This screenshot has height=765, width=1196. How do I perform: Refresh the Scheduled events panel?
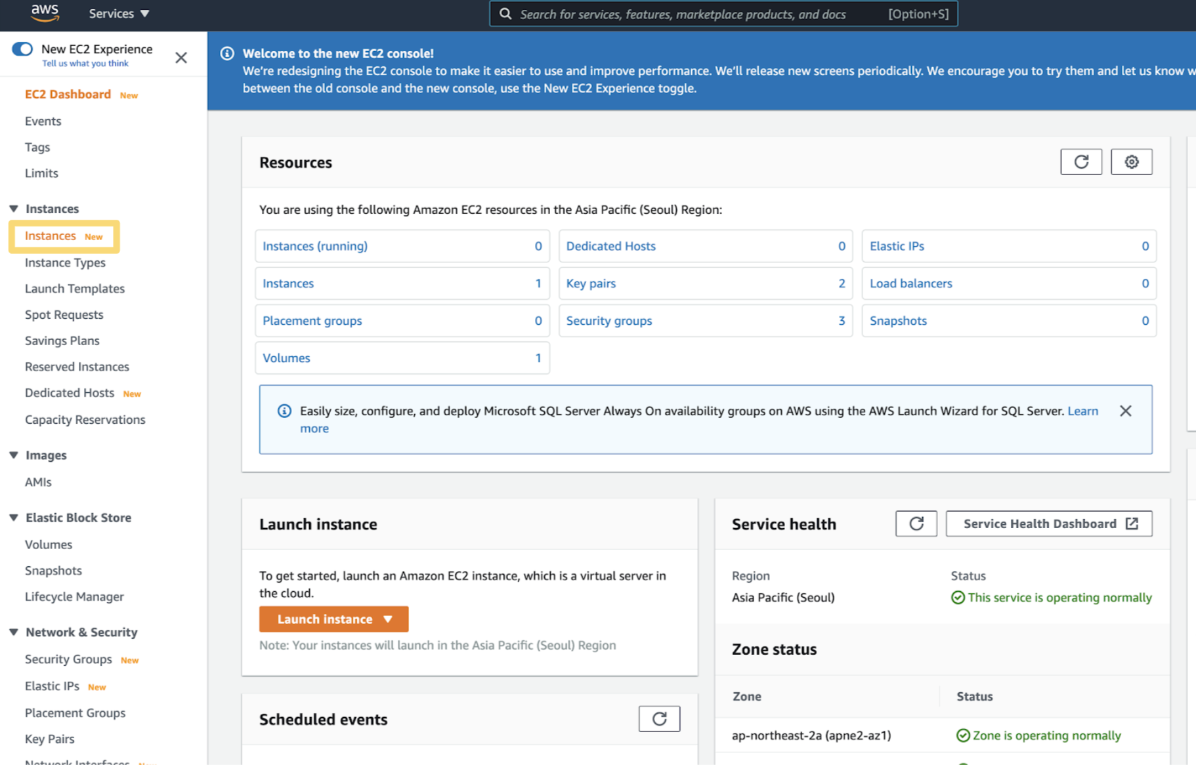click(660, 719)
